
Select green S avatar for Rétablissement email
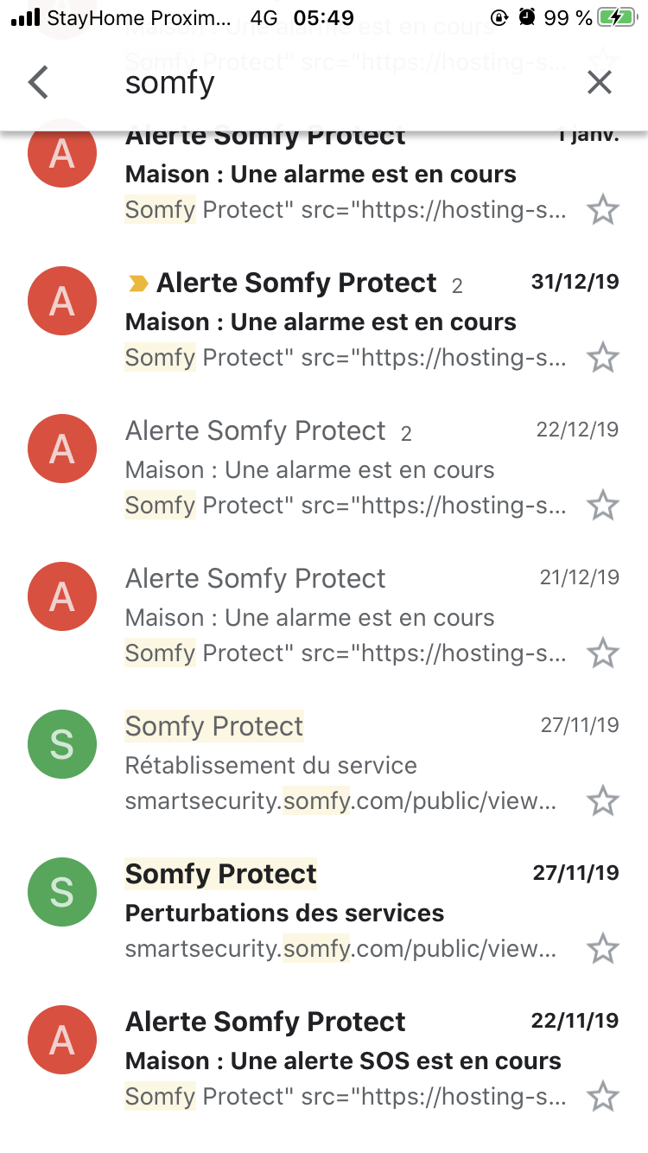click(62, 744)
